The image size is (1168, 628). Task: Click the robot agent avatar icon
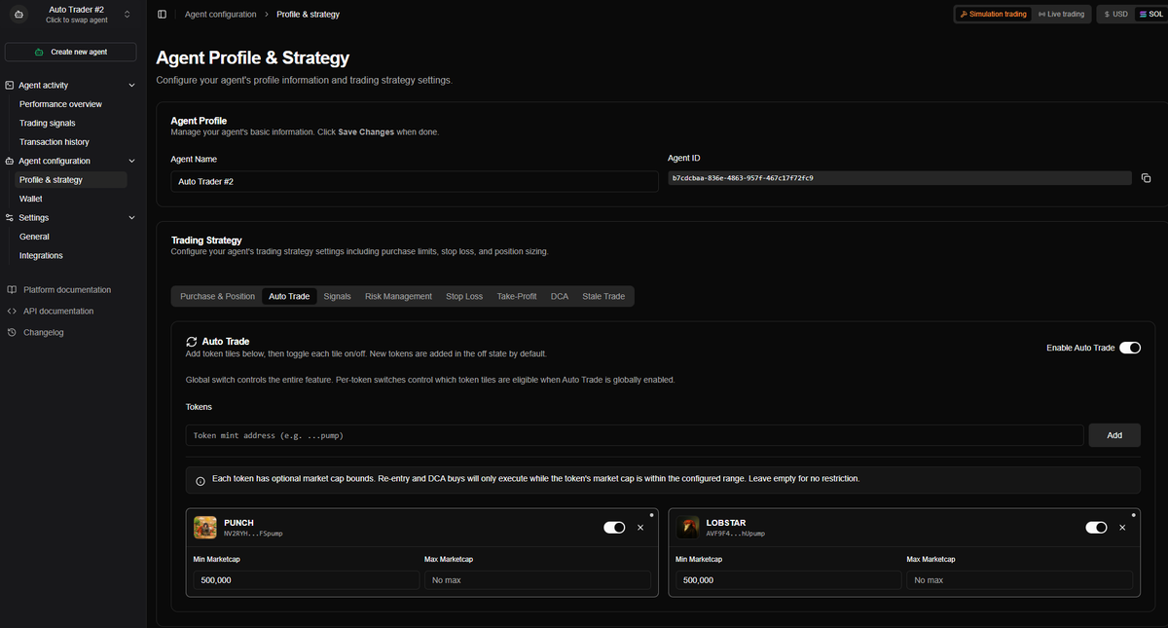[x=18, y=15]
